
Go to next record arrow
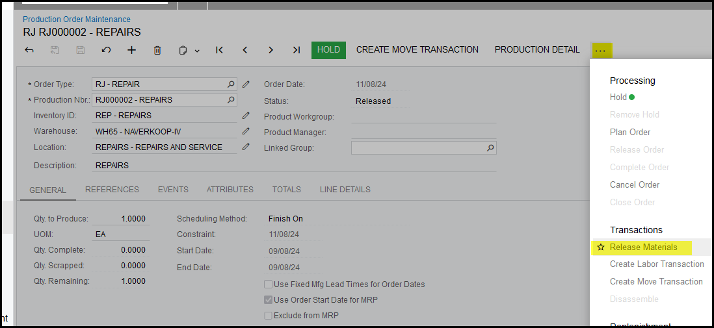click(x=271, y=50)
